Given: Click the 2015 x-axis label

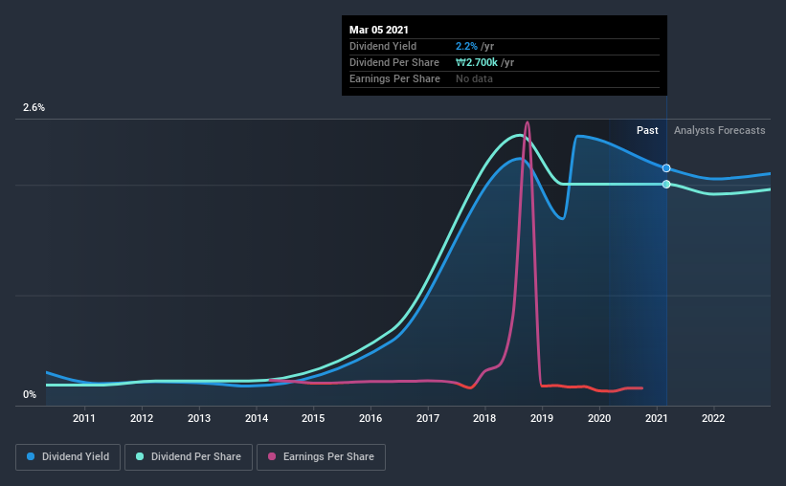Looking at the screenshot, I should (313, 418).
